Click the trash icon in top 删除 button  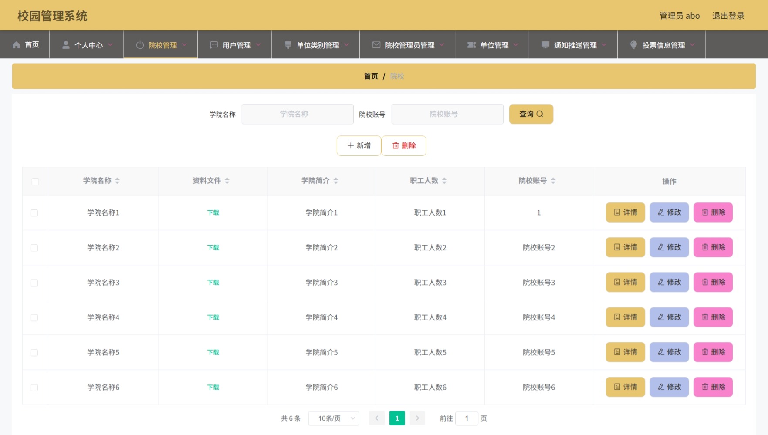click(x=396, y=145)
